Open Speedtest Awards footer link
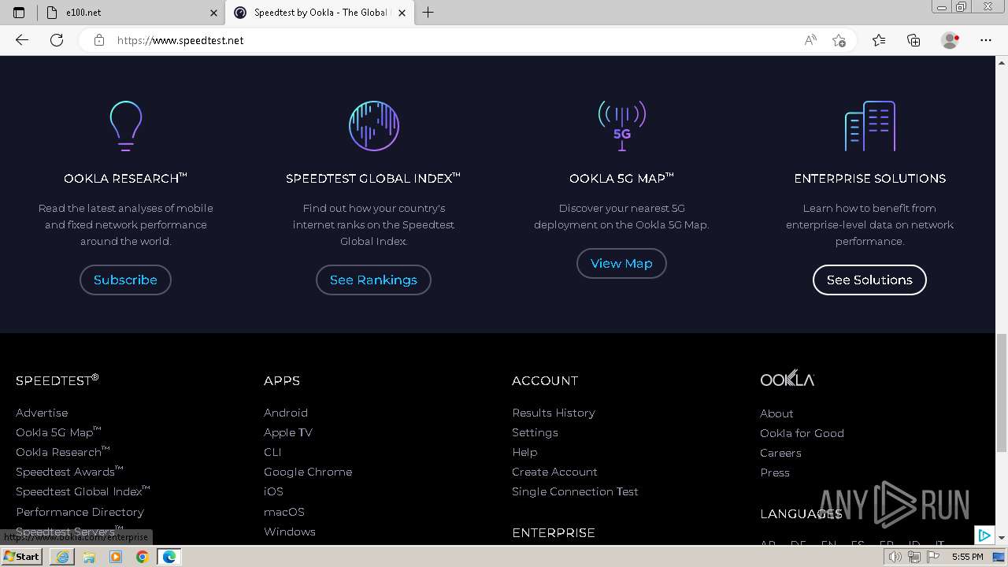 pyautogui.click(x=69, y=472)
